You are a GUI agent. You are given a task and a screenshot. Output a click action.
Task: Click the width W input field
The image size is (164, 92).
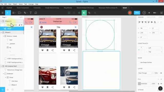(144, 33)
